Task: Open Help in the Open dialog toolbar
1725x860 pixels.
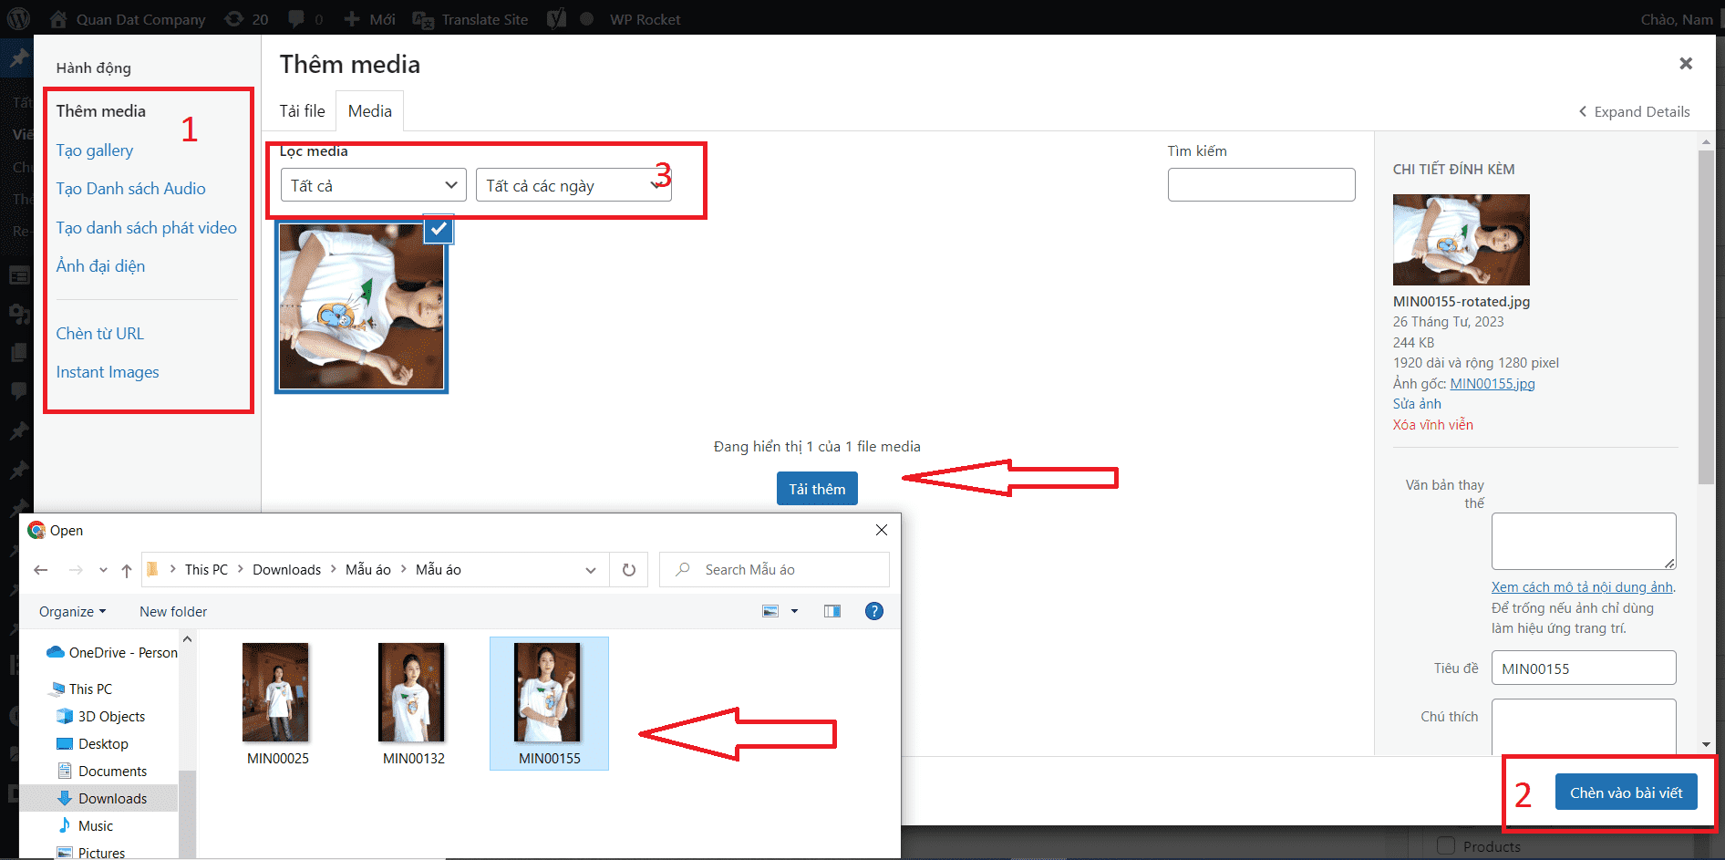Action: (x=874, y=611)
